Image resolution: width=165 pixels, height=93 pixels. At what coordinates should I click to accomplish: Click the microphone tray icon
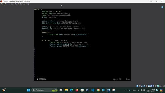tap(129, 90)
